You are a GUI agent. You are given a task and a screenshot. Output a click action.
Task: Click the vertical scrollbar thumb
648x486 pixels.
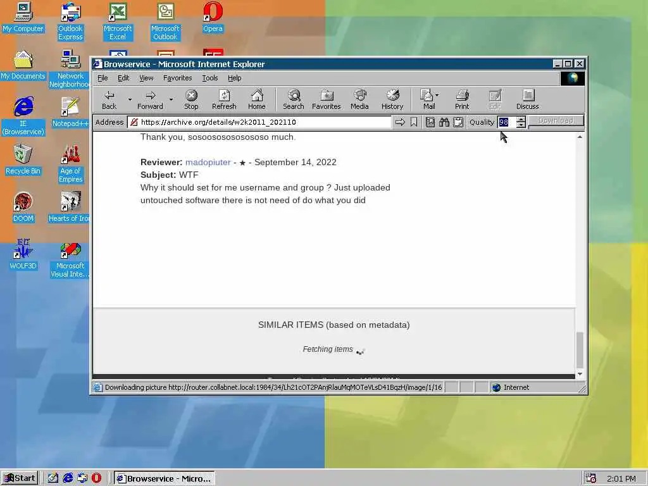point(580,349)
